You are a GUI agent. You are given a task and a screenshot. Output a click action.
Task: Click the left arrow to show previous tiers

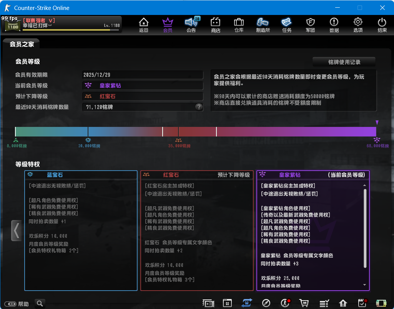(x=16, y=230)
